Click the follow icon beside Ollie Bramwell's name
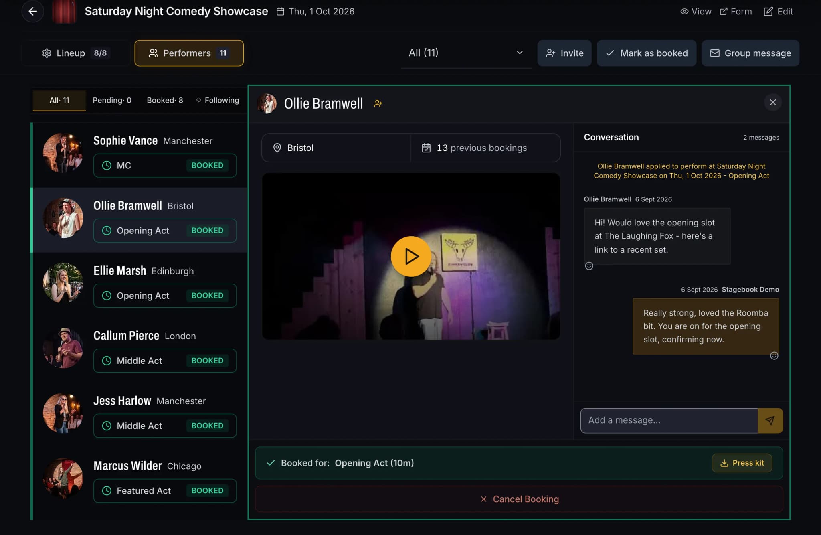This screenshot has width=821, height=535. click(378, 104)
